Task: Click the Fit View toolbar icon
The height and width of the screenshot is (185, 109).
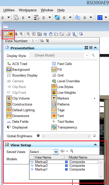Action: (39, 34)
